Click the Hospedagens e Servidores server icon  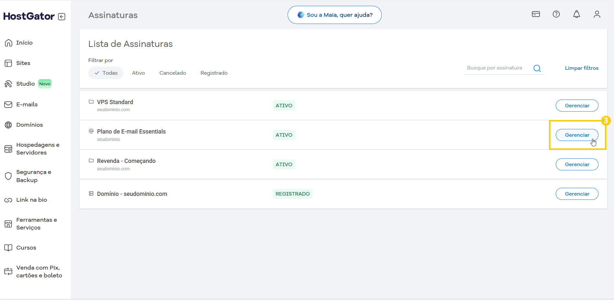pos(8,149)
